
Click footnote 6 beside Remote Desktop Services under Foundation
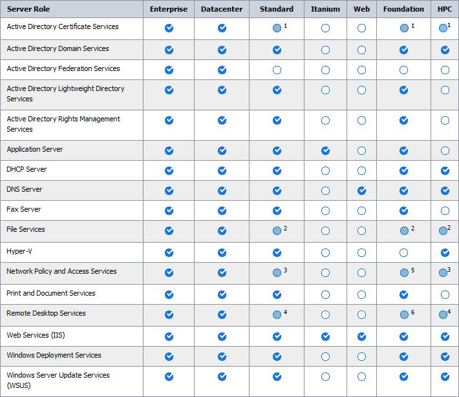click(412, 312)
